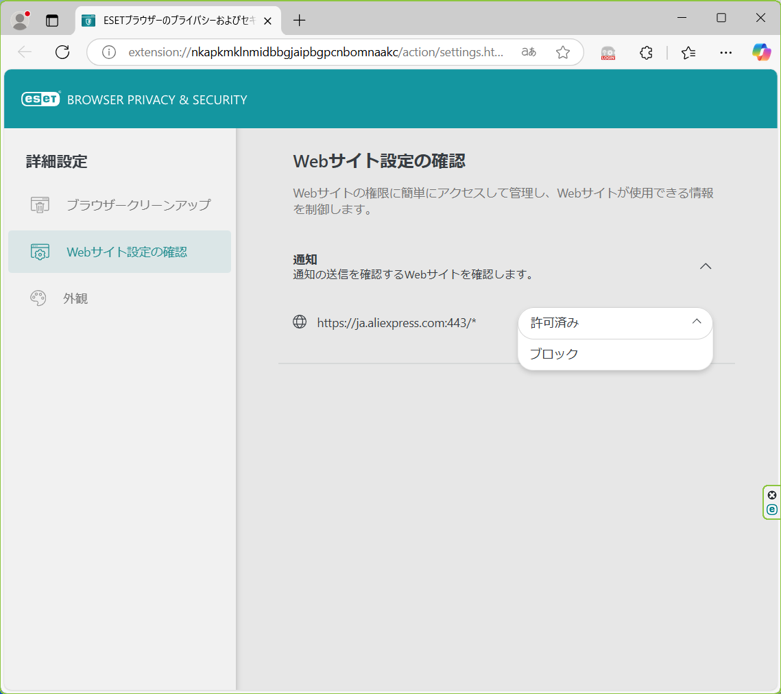Open the Favorites list
The width and height of the screenshot is (781, 694).
coord(688,52)
